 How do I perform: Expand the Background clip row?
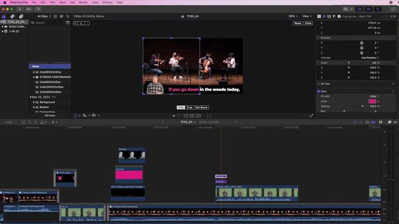(34, 102)
